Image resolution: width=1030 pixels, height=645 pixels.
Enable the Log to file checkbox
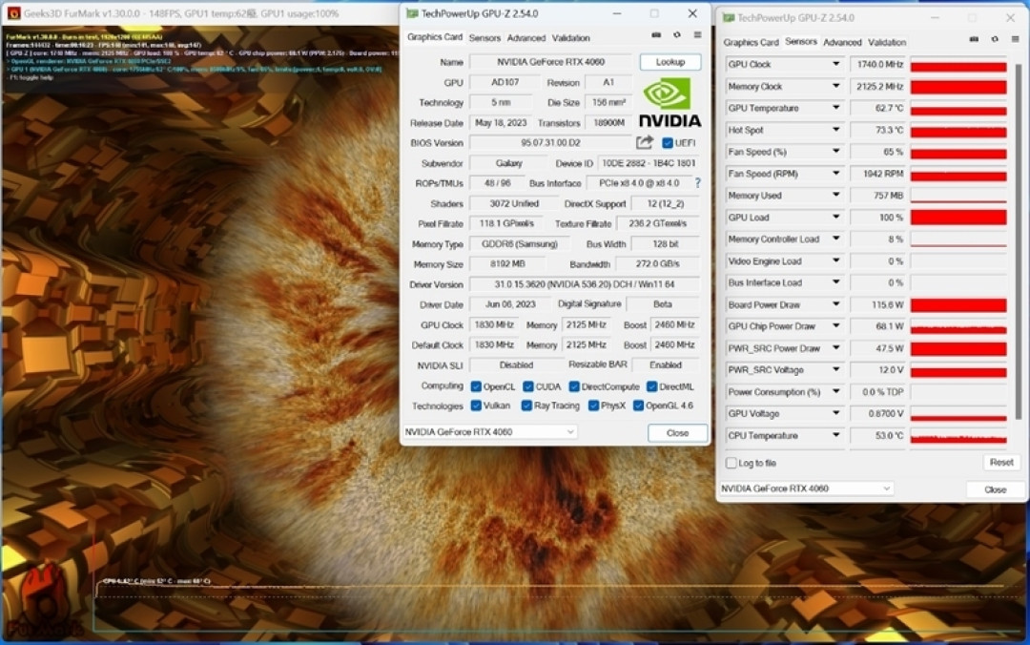[731, 463]
